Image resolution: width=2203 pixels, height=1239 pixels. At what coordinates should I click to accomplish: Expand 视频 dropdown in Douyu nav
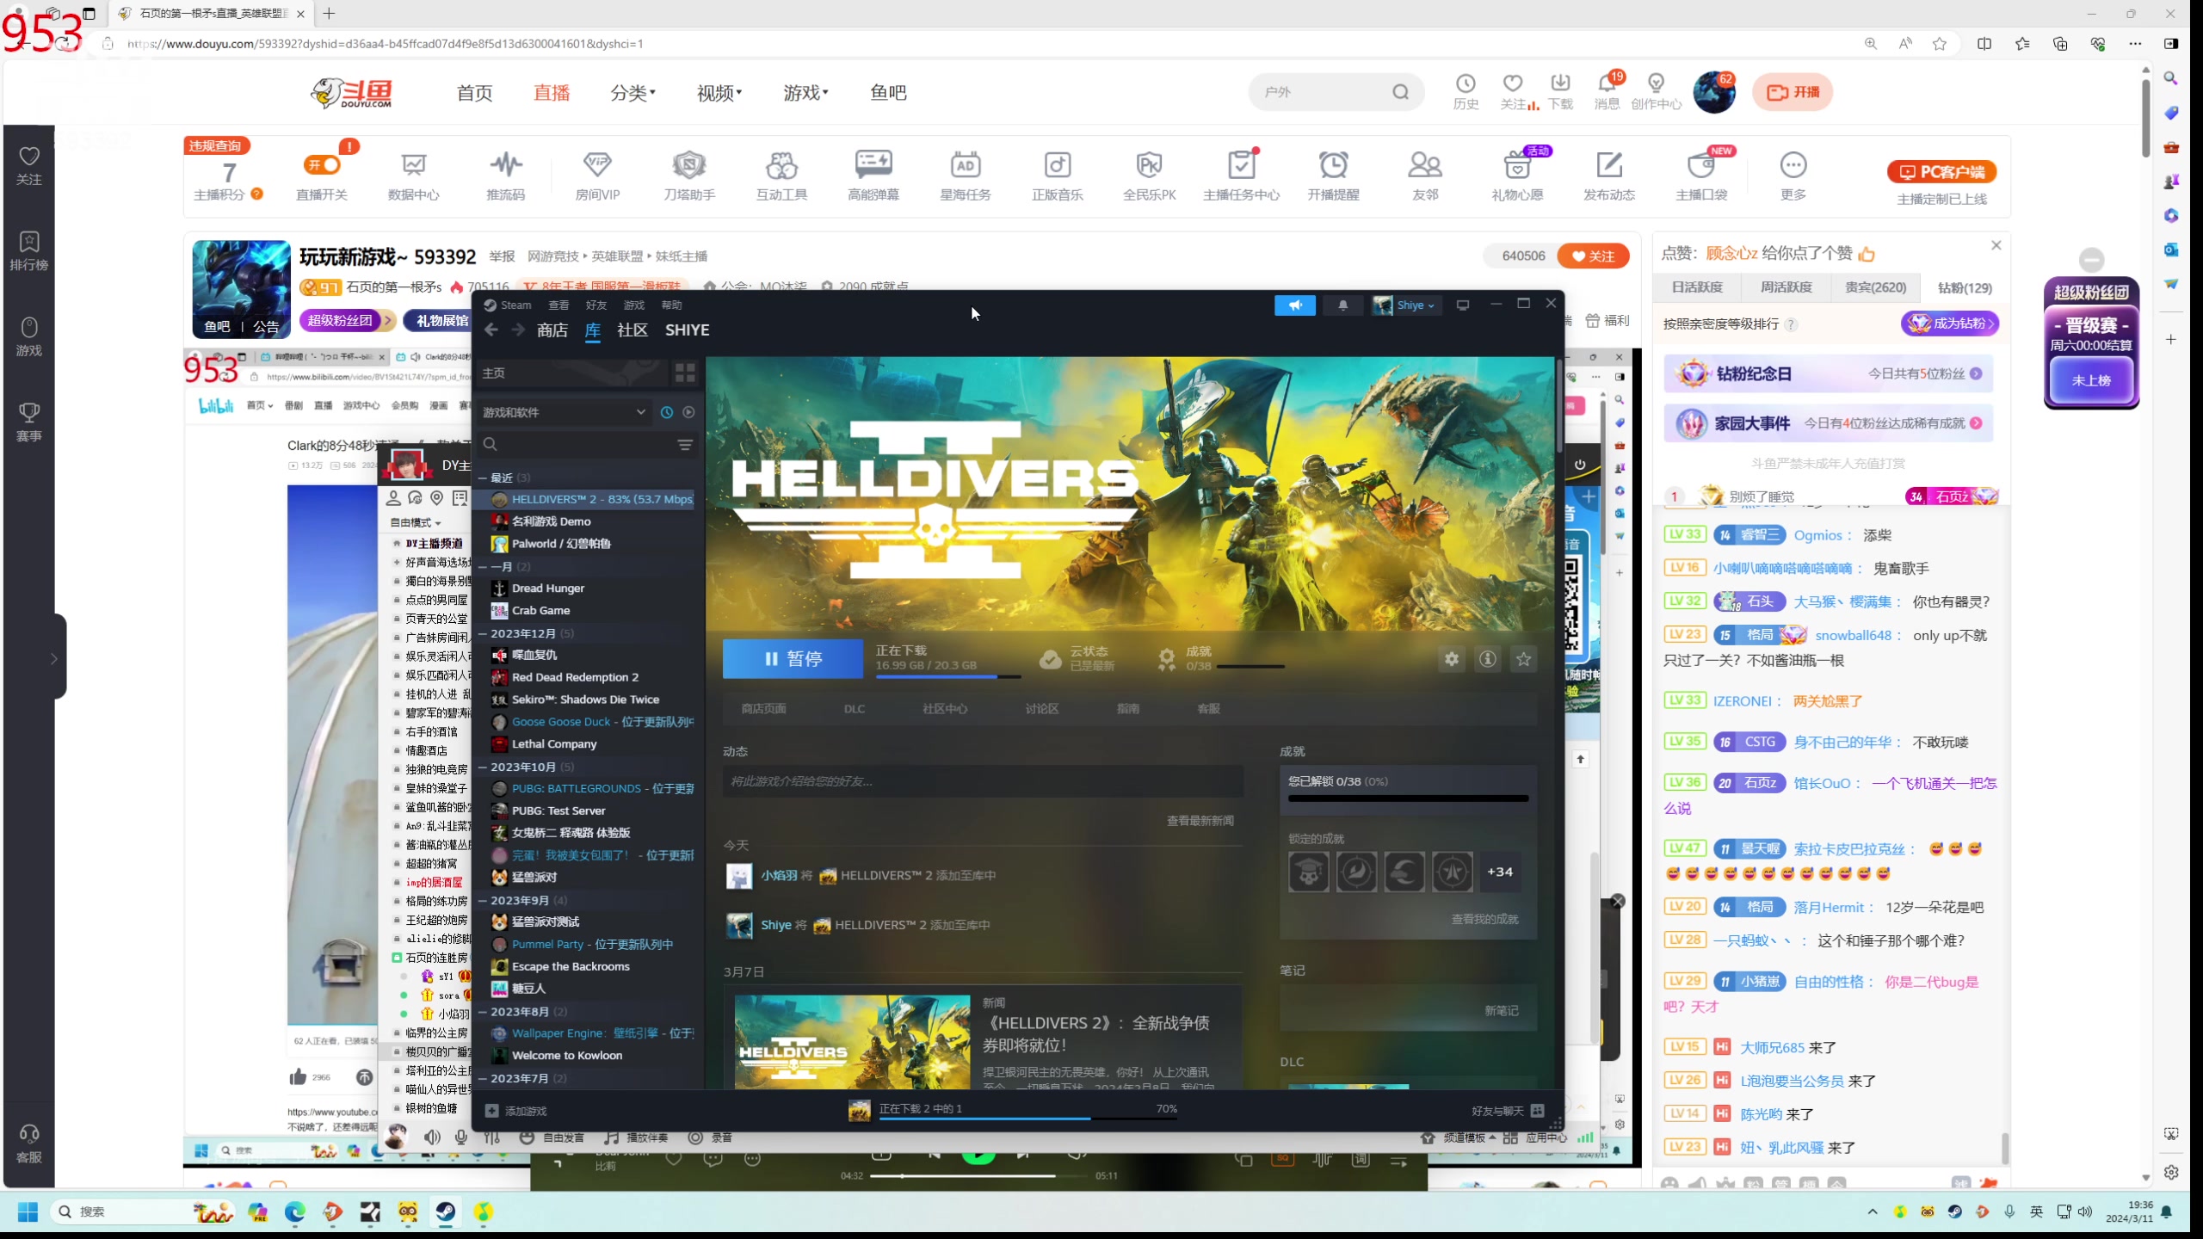click(x=719, y=93)
